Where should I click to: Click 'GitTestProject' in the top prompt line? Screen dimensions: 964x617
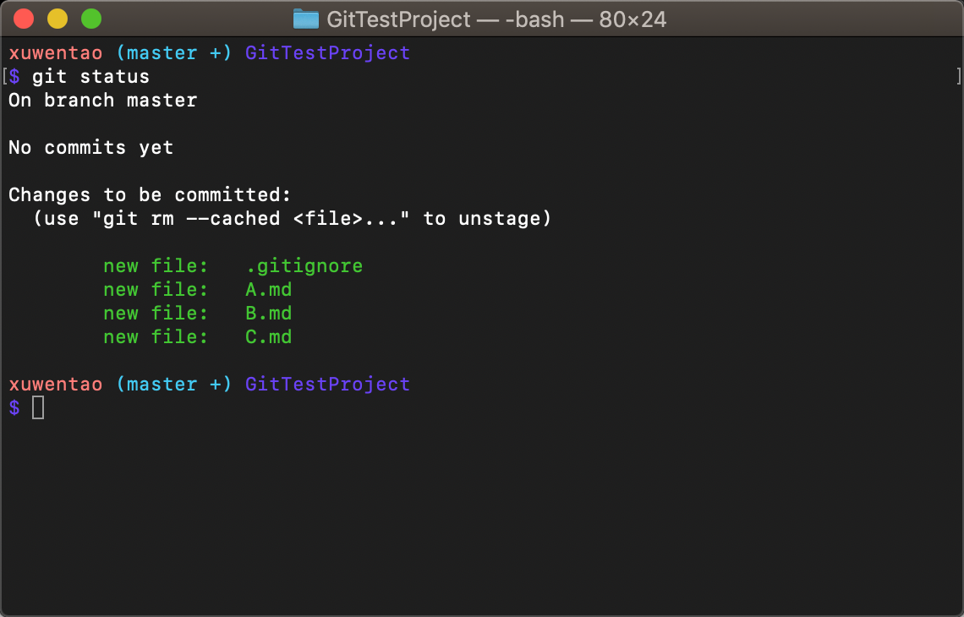(328, 53)
